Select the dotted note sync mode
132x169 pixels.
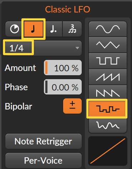click(x=54, y=29)
